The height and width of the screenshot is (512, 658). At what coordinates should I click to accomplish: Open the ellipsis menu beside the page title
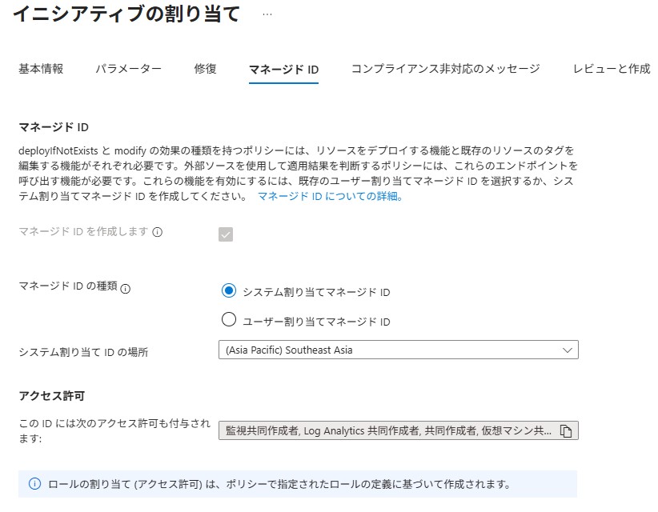[267, 14]
